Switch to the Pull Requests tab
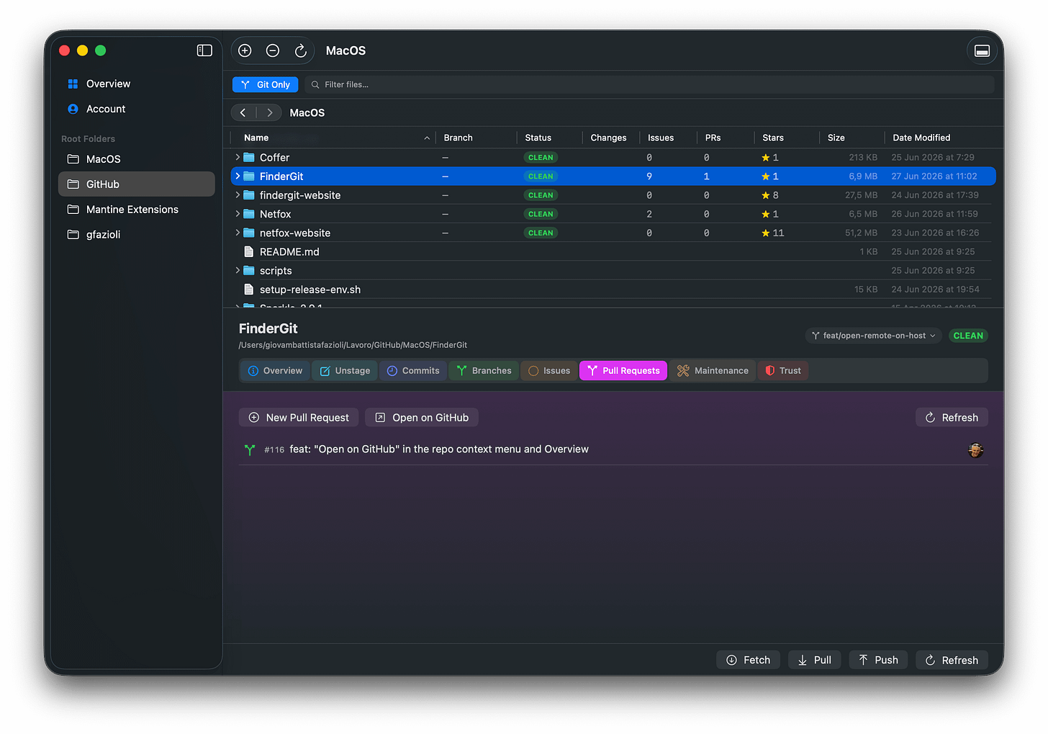The width and height of the screenshot is (1048, 734). tap(623, 370)
